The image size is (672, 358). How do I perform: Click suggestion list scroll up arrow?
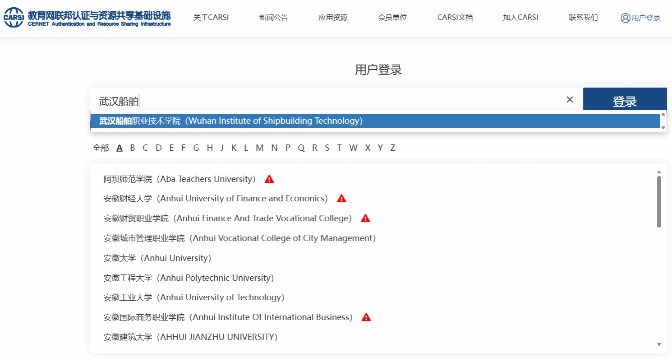(663, 114)
